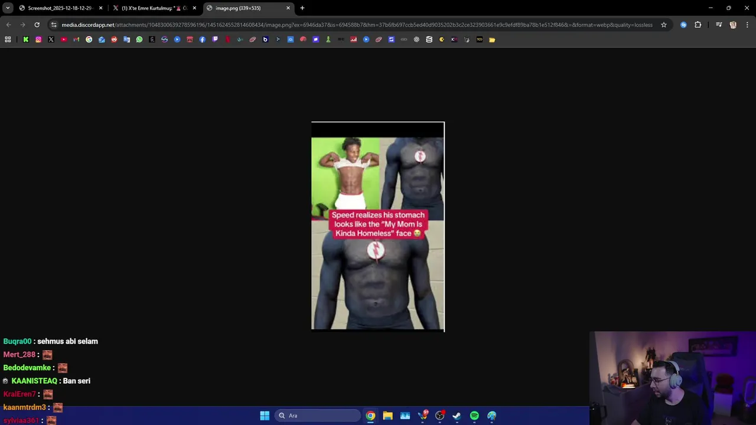Open the Kick bookmark in bookmarks bar
Image resolution: width=756 pixels, height=425 pixels.
26,40
